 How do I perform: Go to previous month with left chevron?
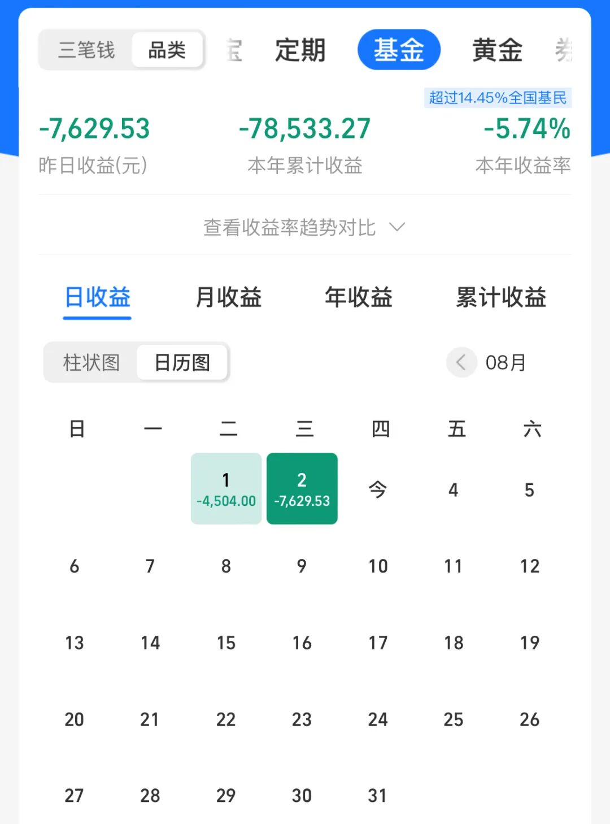pyautogui.click(x=461, y=362)
